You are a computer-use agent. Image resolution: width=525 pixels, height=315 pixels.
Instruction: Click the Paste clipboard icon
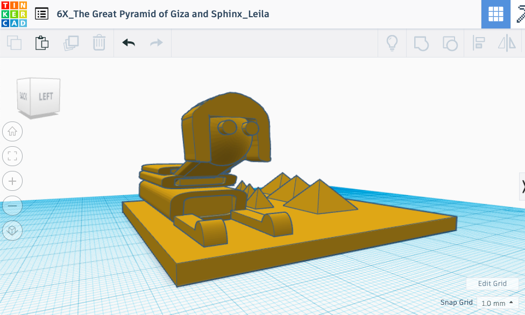(x=42, y=43)
